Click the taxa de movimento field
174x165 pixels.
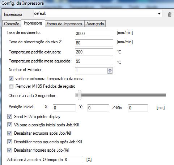tap(94, 34)
